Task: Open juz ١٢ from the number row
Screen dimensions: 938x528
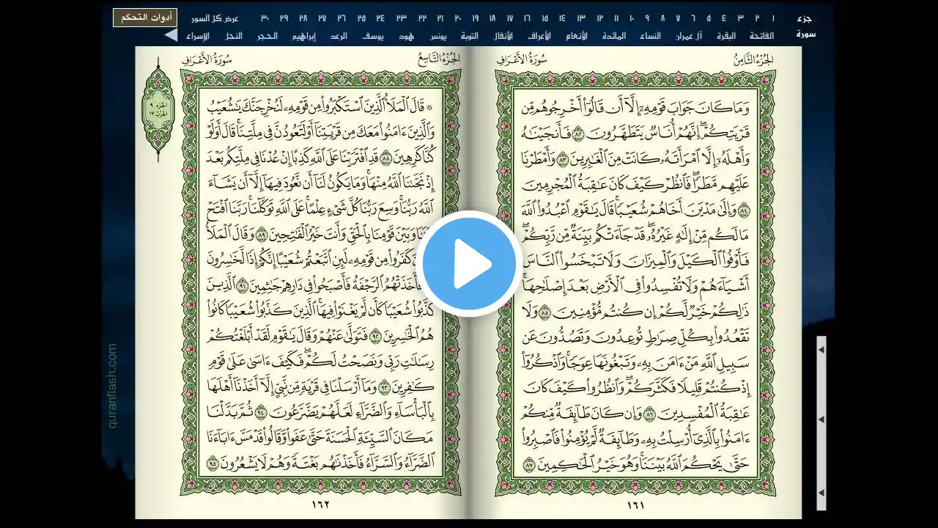Action: click(x=599, y=18)
